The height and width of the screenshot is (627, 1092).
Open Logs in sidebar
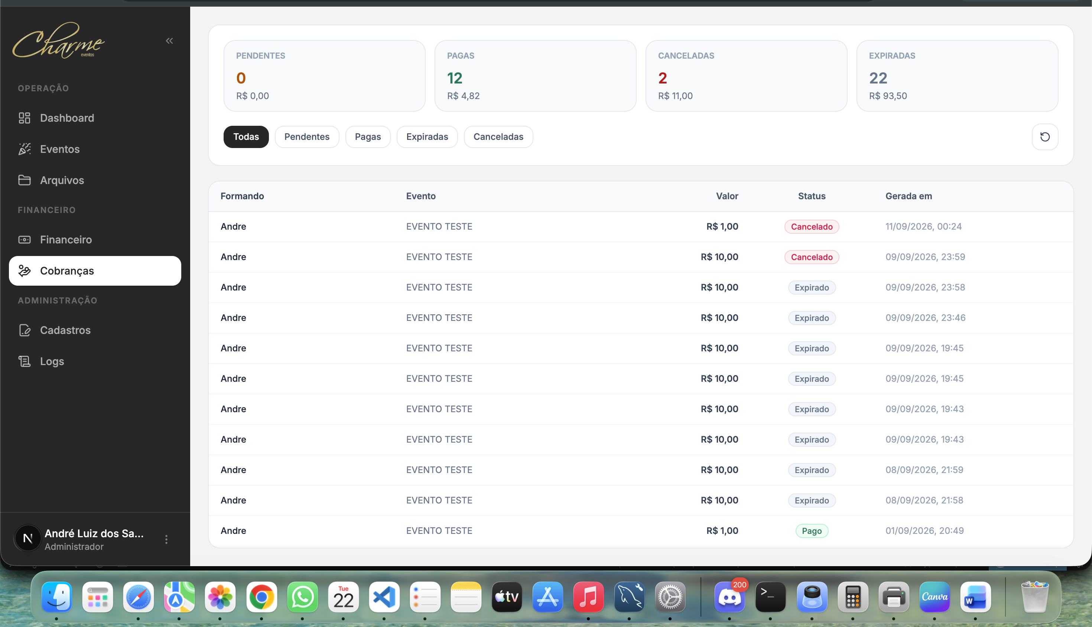click(x=95, y=361)
